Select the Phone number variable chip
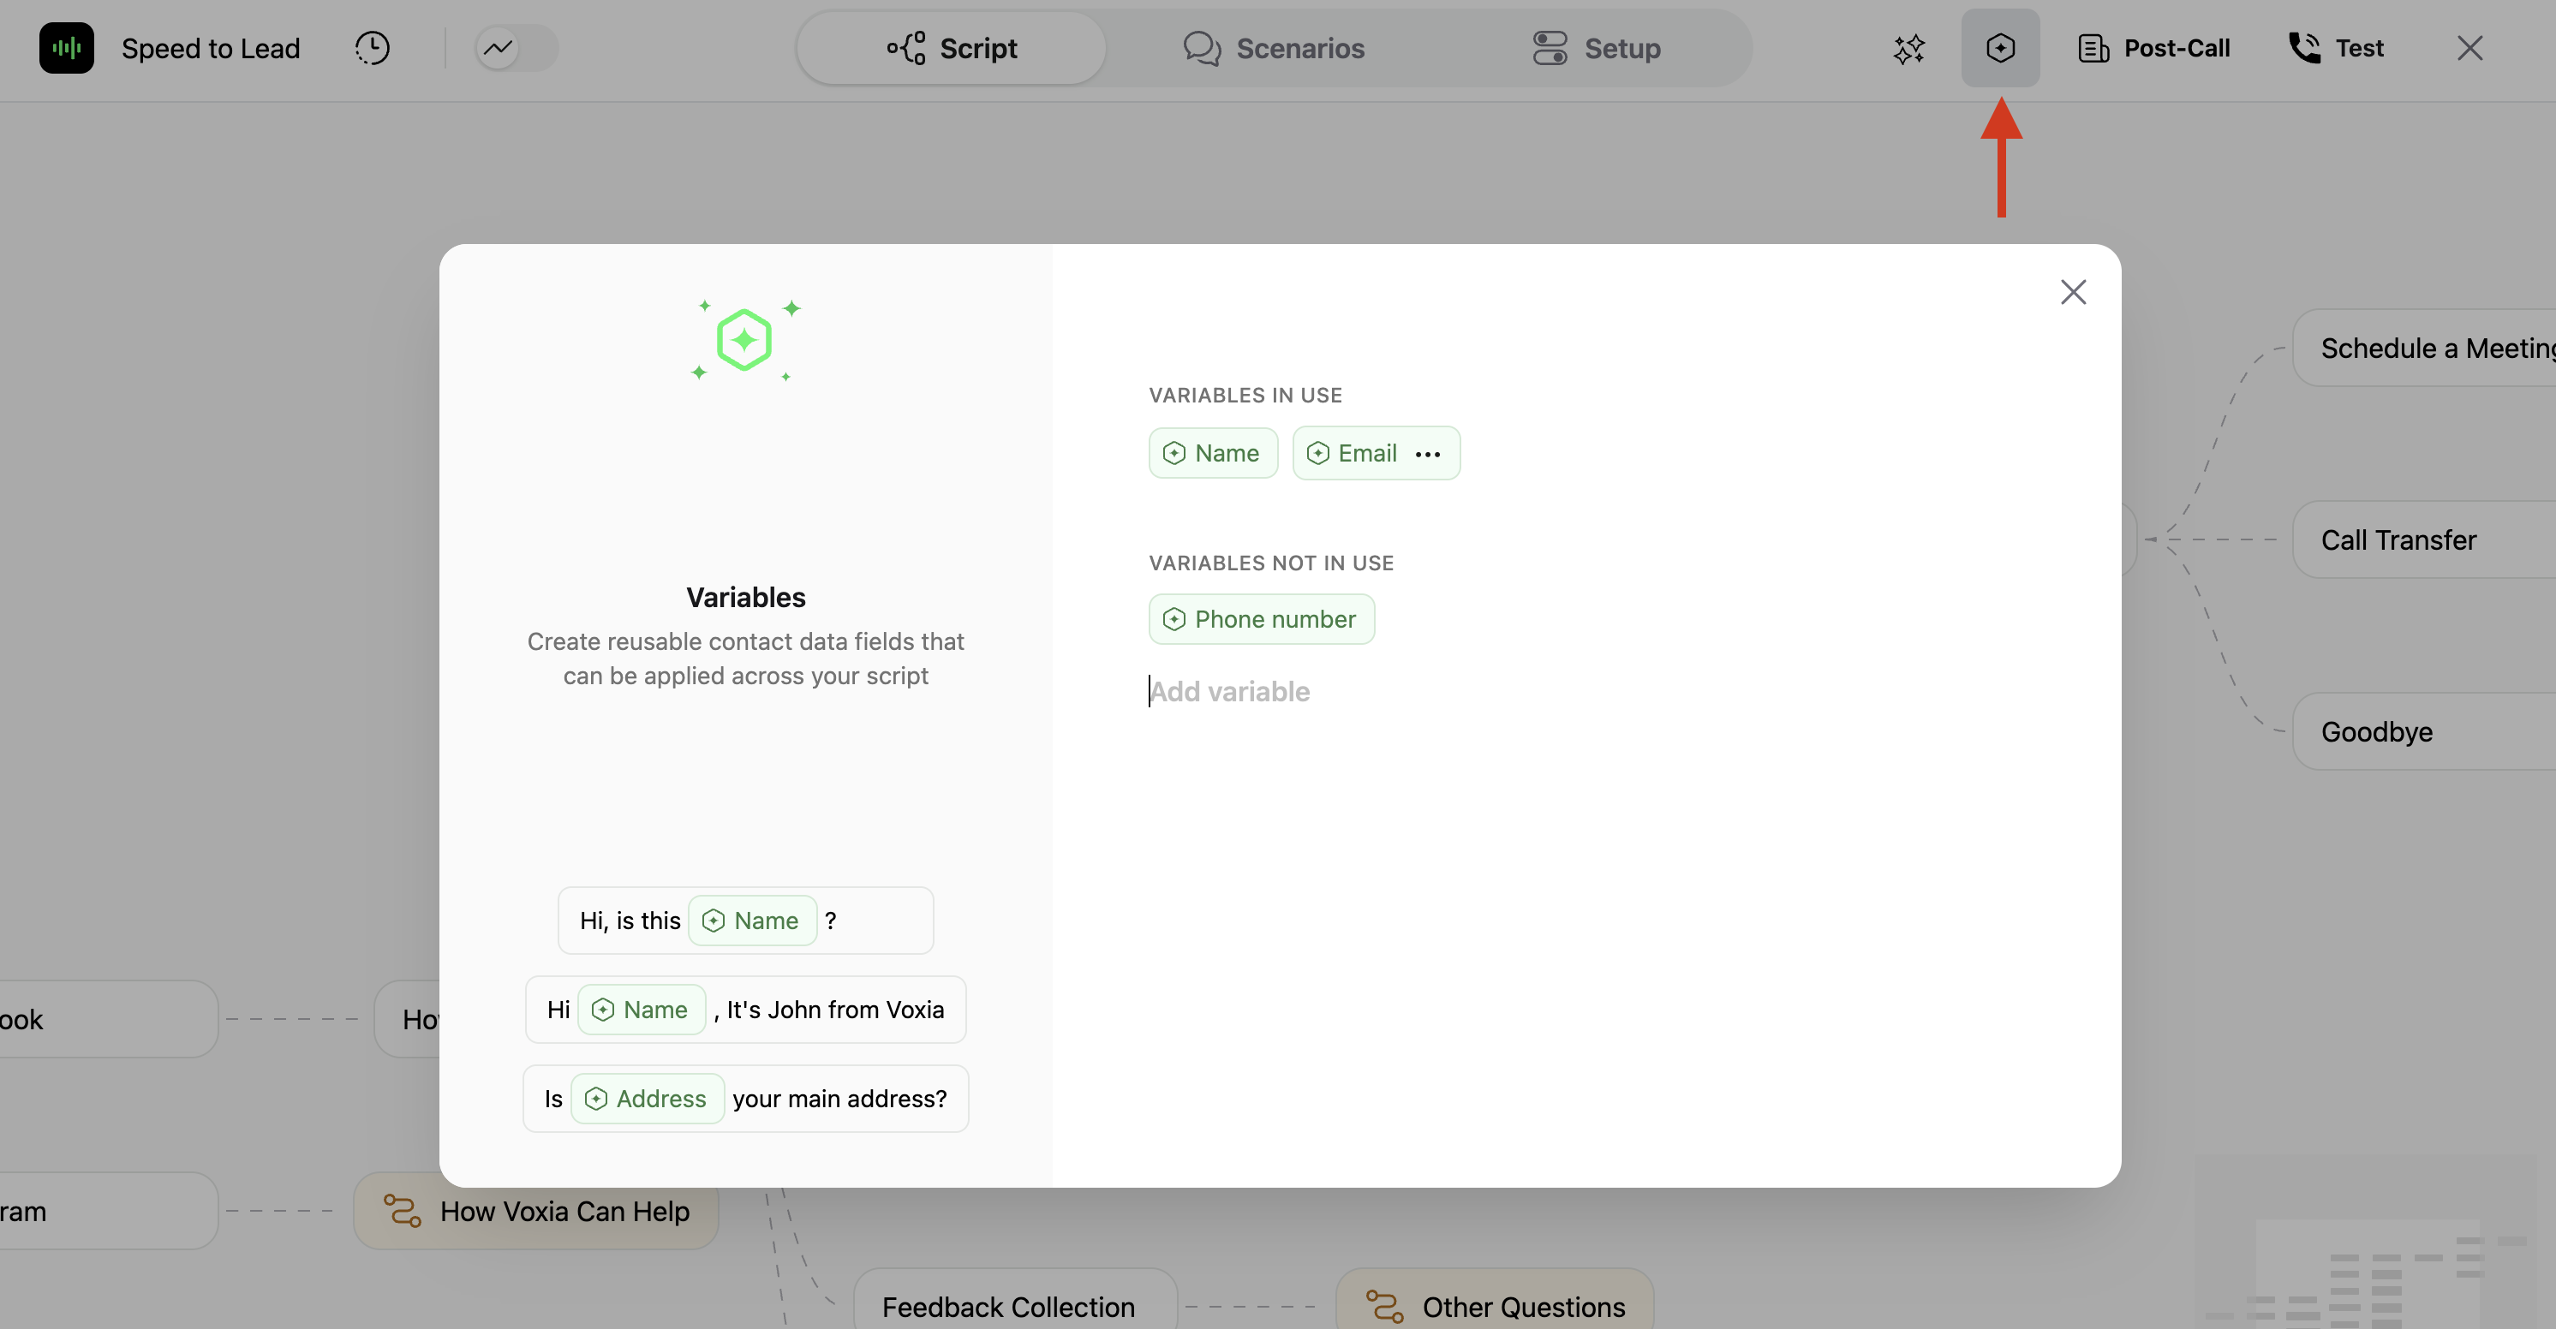The width and height of the screenshot is (2556, 1329). [1261, 619]
